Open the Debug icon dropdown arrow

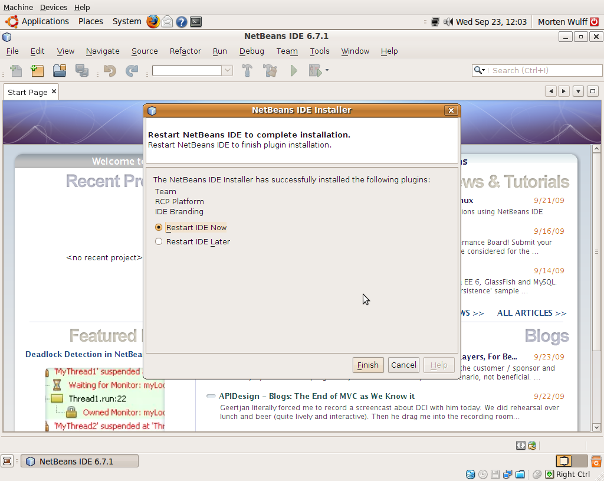click(x=327, y=70)
